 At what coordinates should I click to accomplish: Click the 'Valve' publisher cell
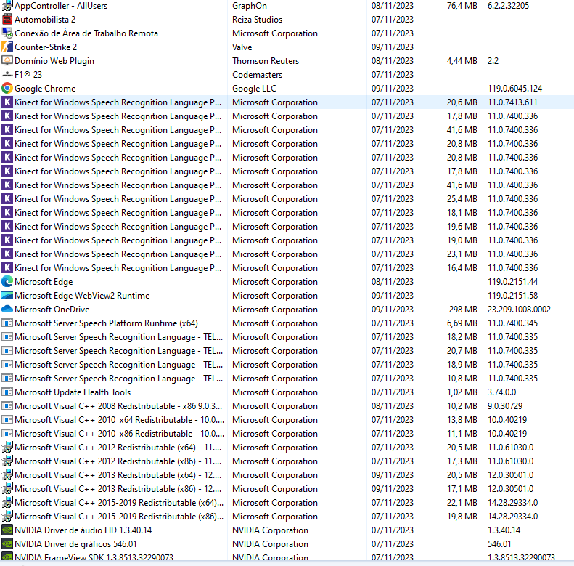click(242, 47)
